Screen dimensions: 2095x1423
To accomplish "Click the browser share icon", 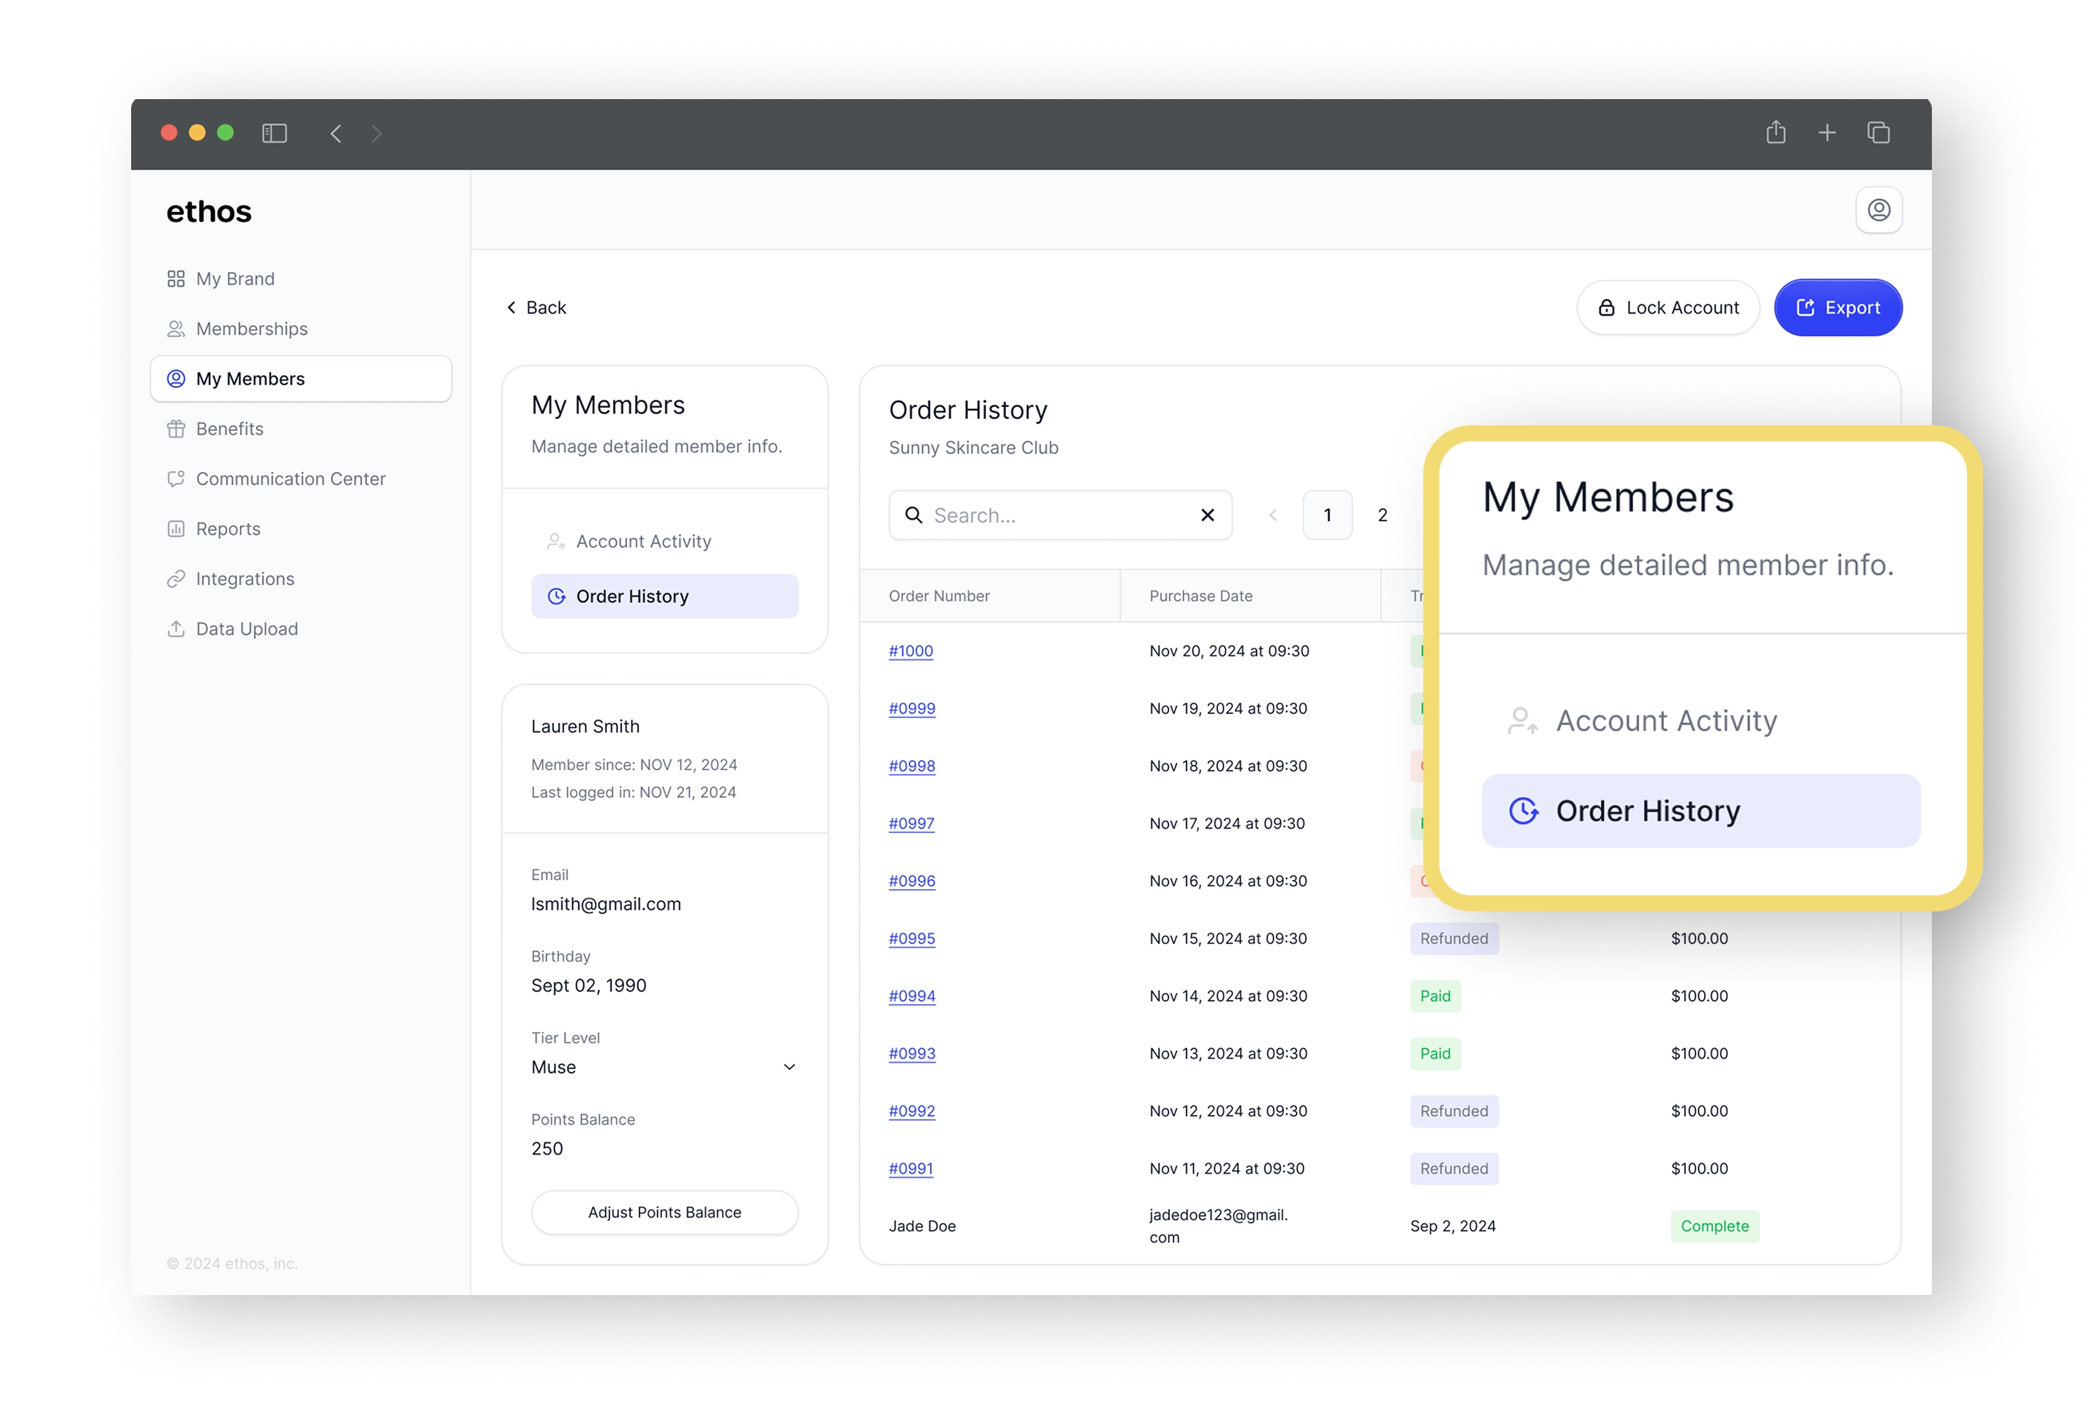I will (x=1775, y=134).
